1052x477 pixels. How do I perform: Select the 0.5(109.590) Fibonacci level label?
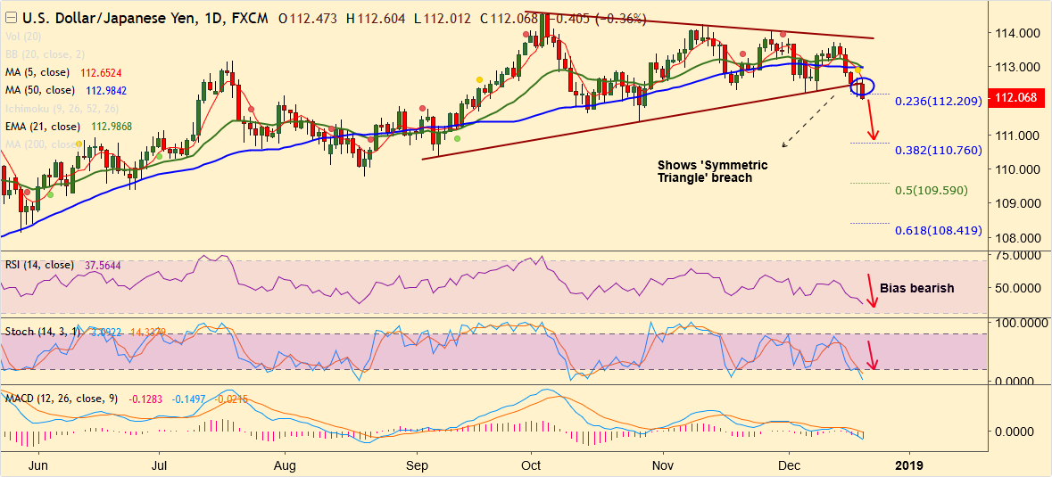click(932, 190)
